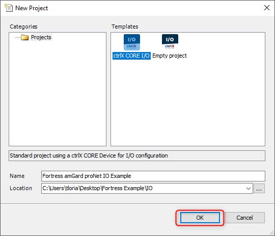Screen dimensions: 275x236
Task: Select the ctrlX CORE I/O template icon
Action: pos(132,42)
